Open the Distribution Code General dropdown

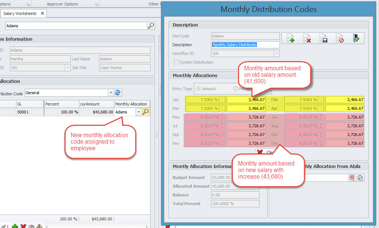pos(111,93)
